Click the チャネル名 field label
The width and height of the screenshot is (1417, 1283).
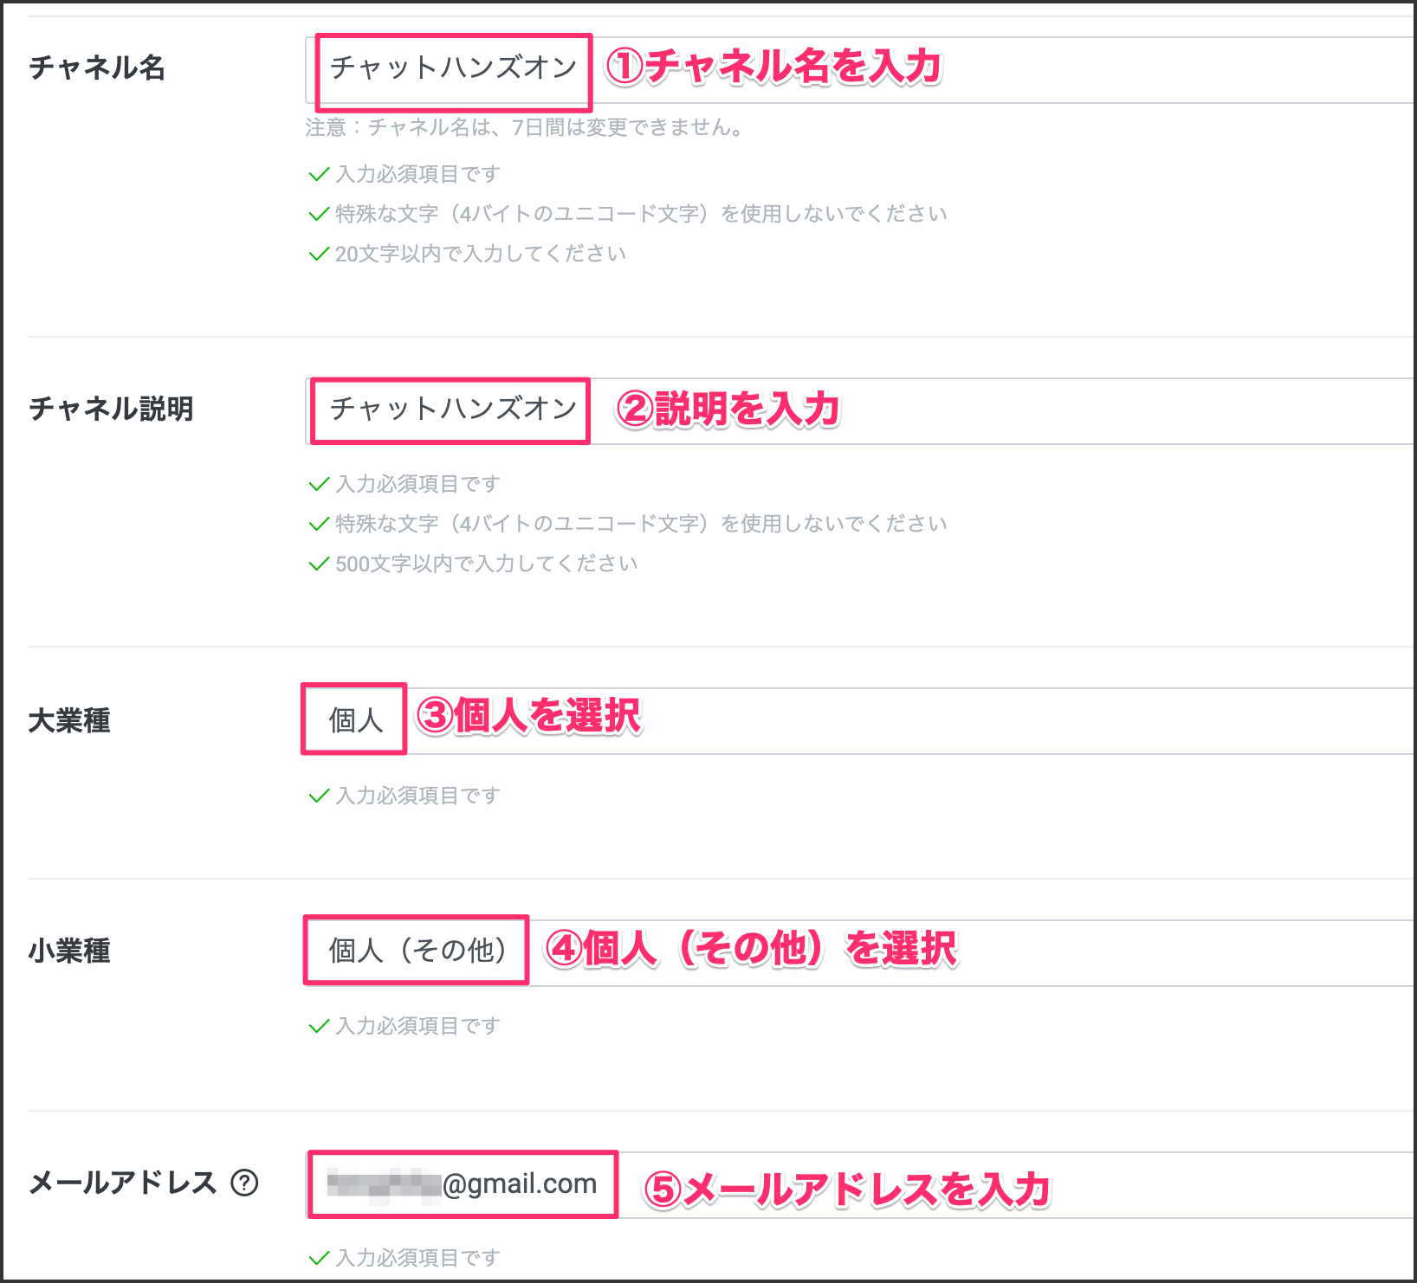click(x=96, y=68)
